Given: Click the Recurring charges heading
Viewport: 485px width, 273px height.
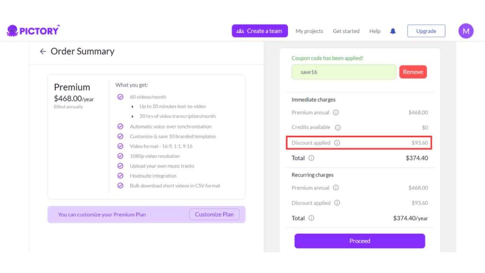Looking at the screenshot, I should [313, 175].
